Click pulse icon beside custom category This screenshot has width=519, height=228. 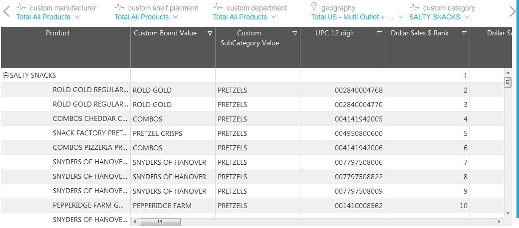[x=414, y=7]
